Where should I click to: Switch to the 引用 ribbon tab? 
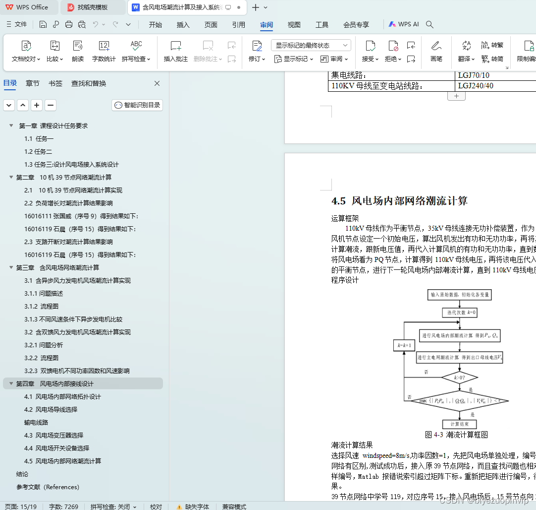tap(239, 25)
